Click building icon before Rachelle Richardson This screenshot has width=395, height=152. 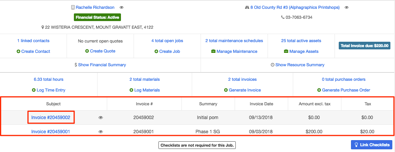73,8
